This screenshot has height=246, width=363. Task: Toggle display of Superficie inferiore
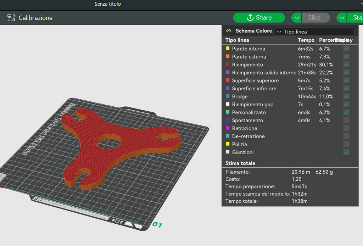[x=346, y=88]
